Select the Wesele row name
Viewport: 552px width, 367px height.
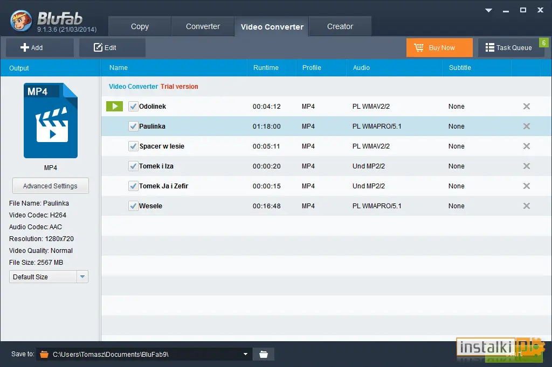pyautogui.click(x=151, y=206)
